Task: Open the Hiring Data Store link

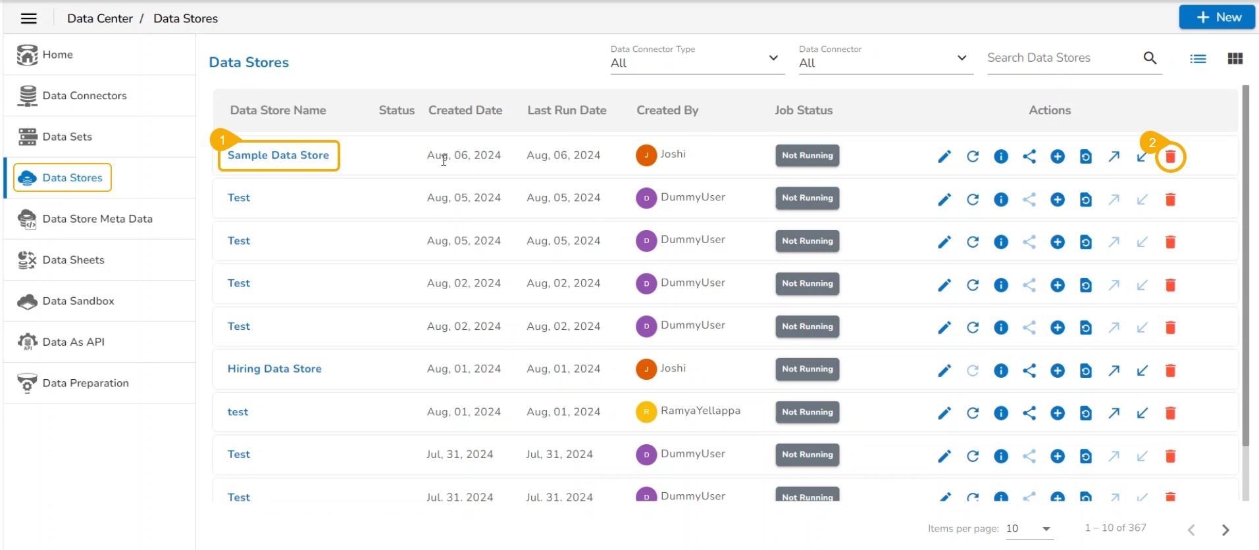Action: [x=274, y=369]
